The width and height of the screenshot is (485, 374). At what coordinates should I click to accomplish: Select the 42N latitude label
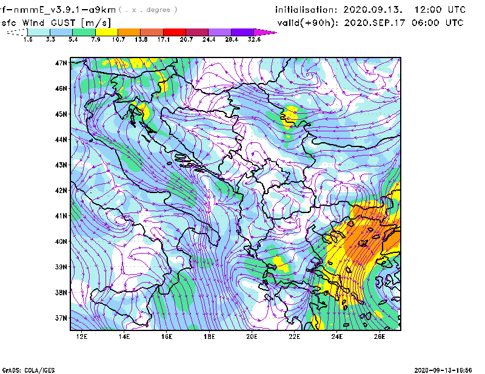click(x=61, y=191)
